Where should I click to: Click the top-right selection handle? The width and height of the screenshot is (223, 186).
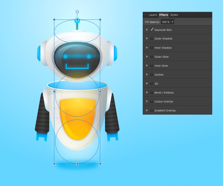(x=100, y=19)
